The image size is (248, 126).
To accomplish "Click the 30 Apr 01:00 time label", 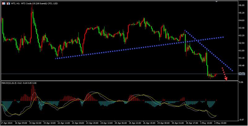I will pyautogui.click(x=178, y=123).
